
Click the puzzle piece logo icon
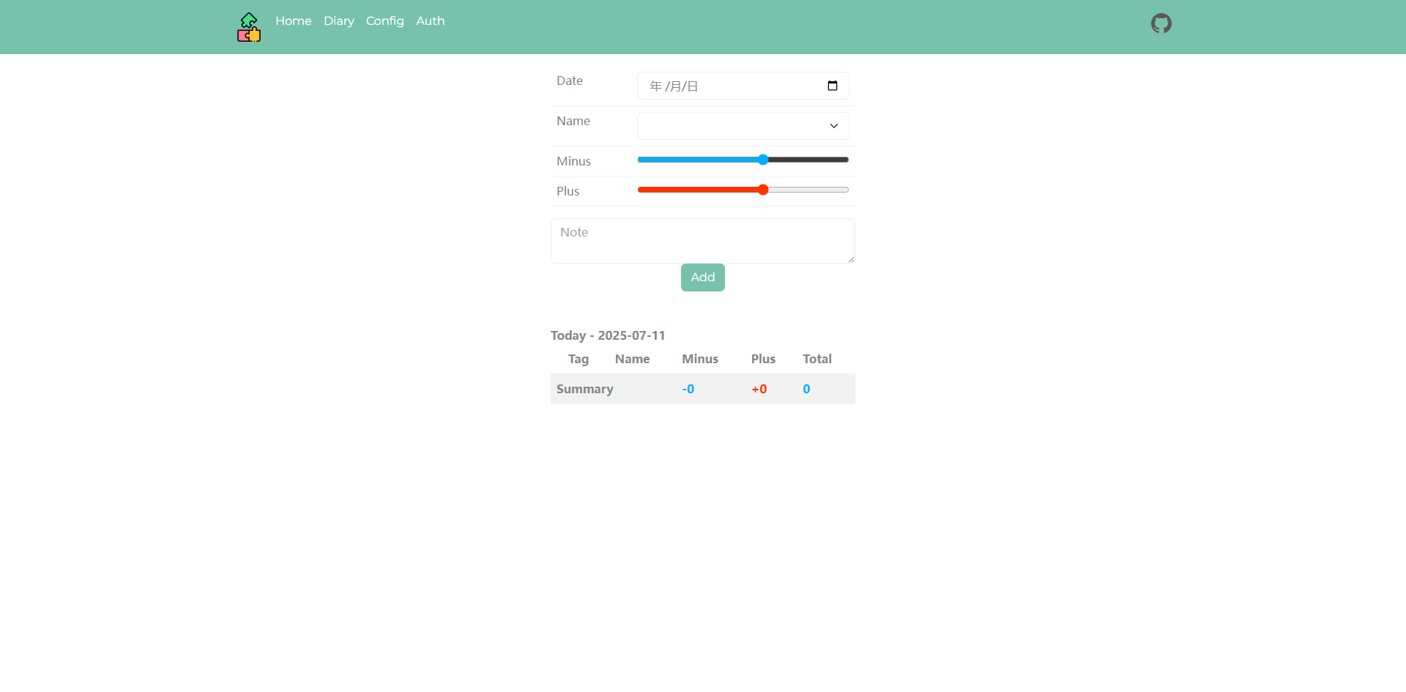(x=249, y=27)
